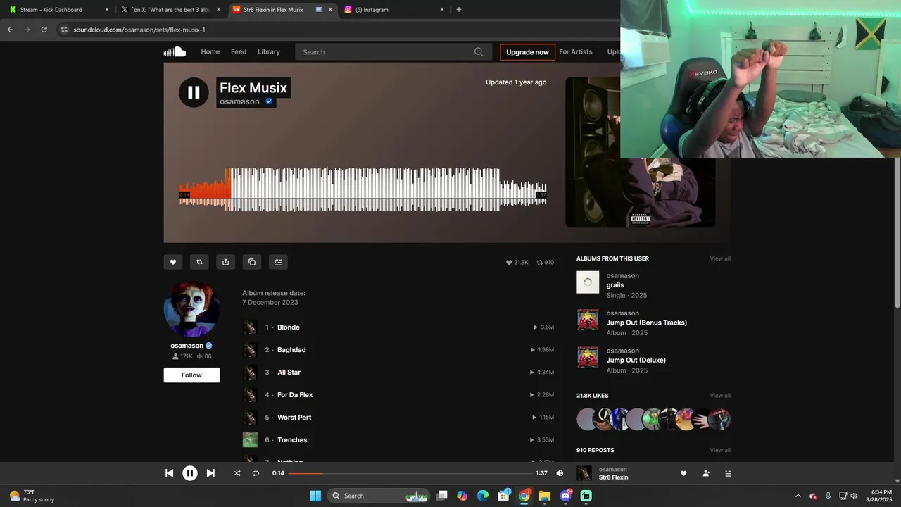Click the grails album thumbnail

pyautogui.click(x=588, y=282)
